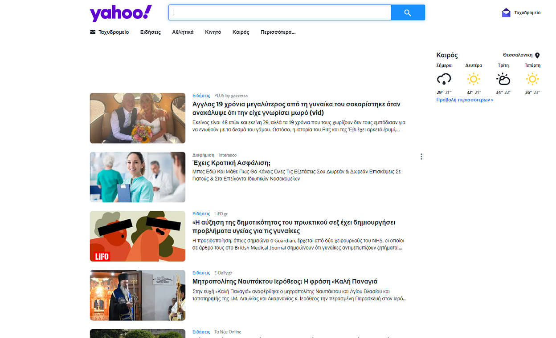Viewport: 556px width, 338px height.
Task: Click the Η προειδοποίηση, όπως σημειώνει summary
Action: 298,244
